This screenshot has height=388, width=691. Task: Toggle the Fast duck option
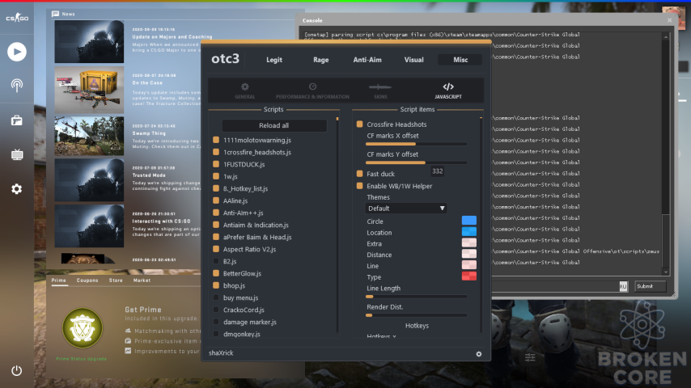[x=359, y=174]
